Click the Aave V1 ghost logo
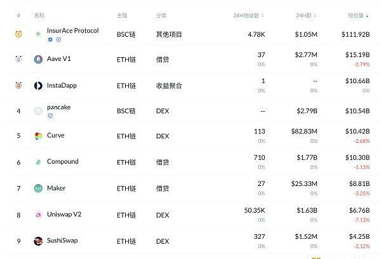The width and height of the screenshot is (381, 259). pos(38,59)
